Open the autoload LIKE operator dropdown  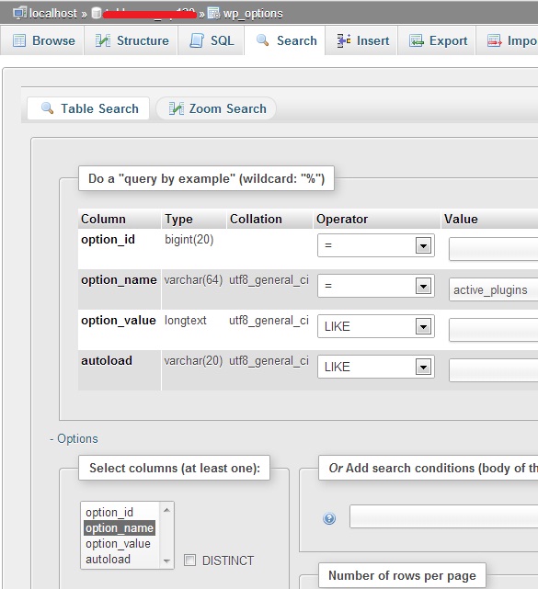click(x=376, y=367)
